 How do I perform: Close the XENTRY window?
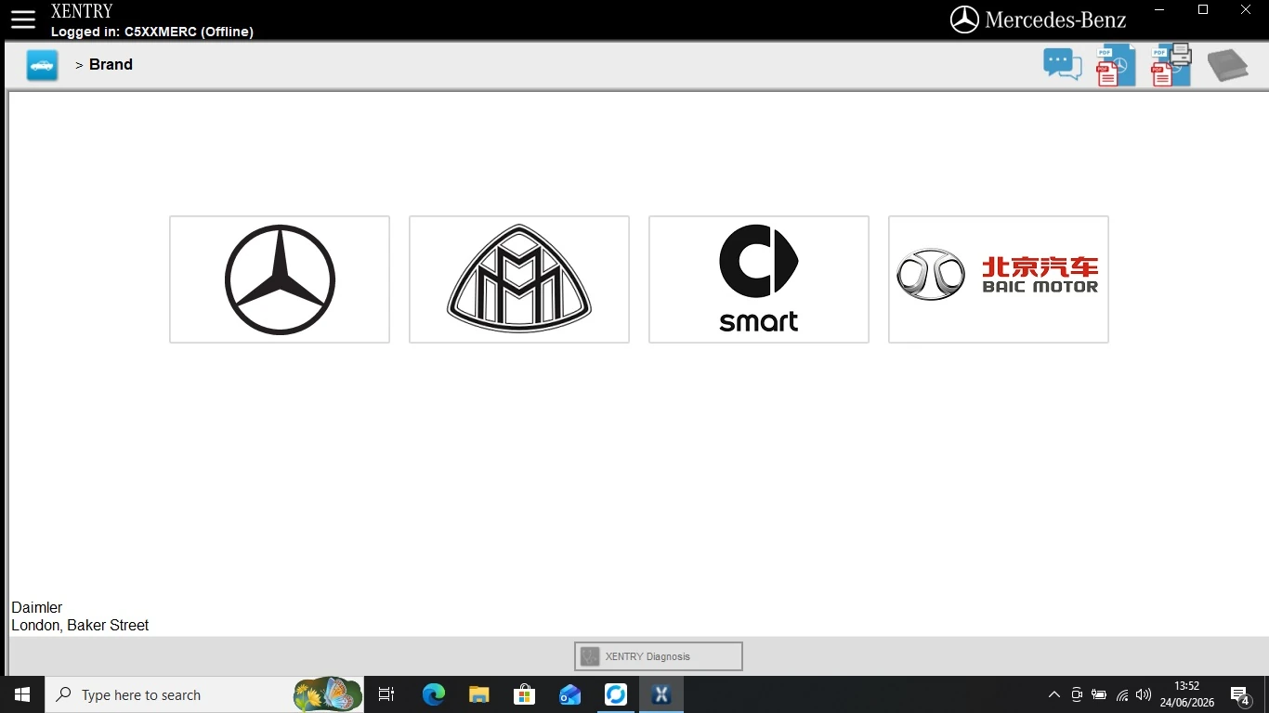point(1246,10)
